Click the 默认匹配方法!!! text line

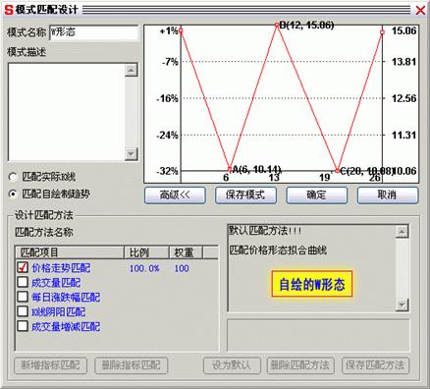tap(265, 231)
